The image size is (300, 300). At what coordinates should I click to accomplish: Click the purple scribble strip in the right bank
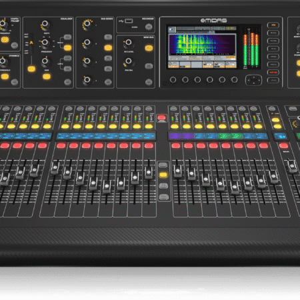181,136
